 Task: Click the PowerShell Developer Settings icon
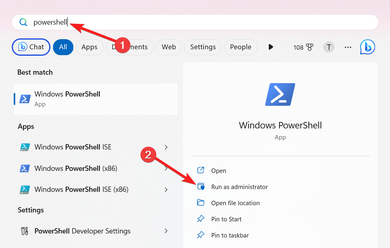[x=25, y=231]
